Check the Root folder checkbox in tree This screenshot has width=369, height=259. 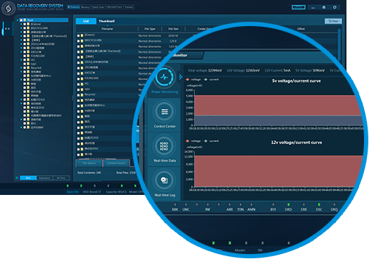[x=21, y=20]
